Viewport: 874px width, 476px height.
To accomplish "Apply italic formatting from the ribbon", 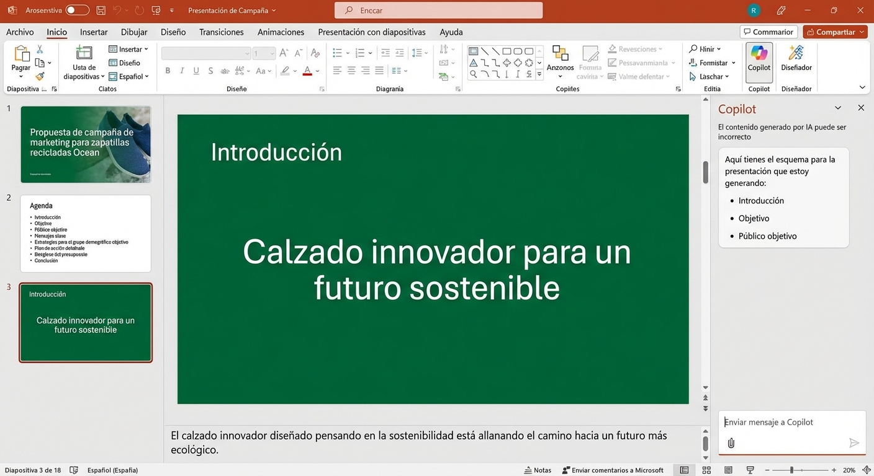I will (x=181, y=71).
